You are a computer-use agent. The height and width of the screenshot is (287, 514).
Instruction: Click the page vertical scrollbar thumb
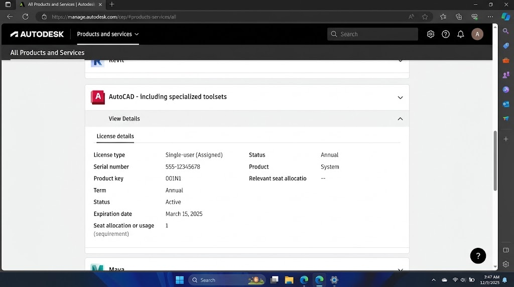click(x=495, y=161)
